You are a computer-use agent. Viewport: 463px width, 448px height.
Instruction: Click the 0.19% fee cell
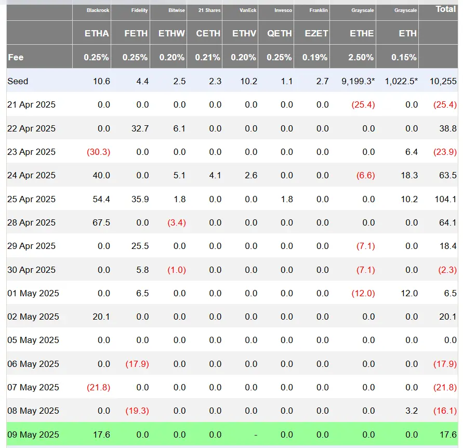pos(315,57)
